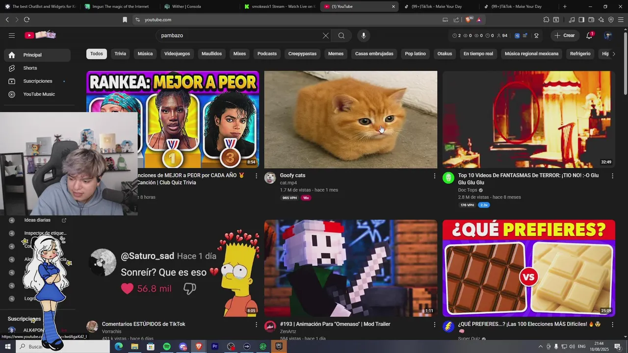The image size is (628, 353).
Task: Open options menu for Club Quiz Trivia video
Action: click(x=256, y=176)
